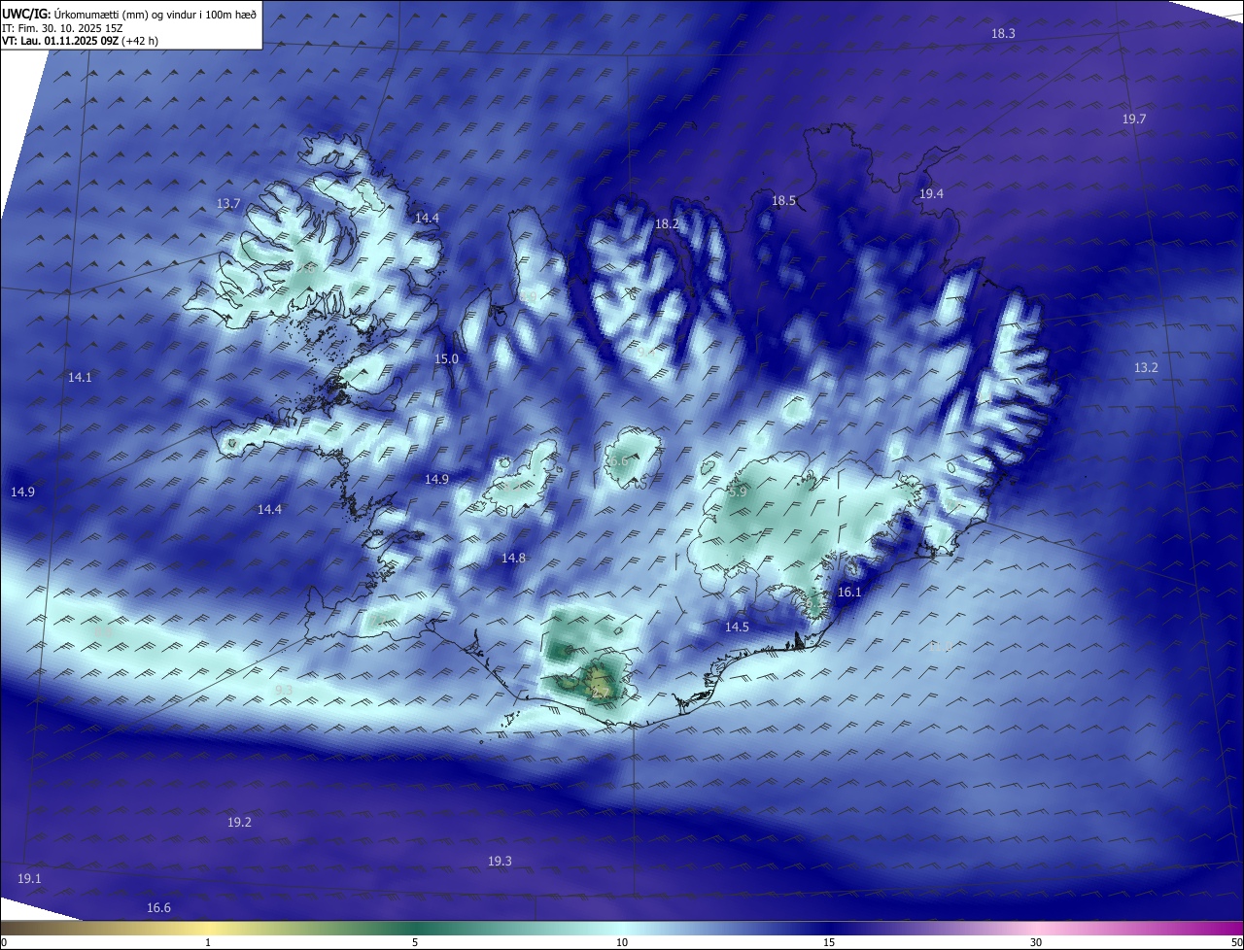Click the 19.1 value label
The height and width of the screenshot is (950, 1244).
[29, 879]
